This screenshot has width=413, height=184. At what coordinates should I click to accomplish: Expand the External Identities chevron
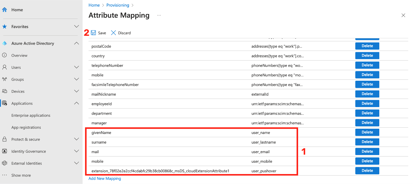[77, 163]
